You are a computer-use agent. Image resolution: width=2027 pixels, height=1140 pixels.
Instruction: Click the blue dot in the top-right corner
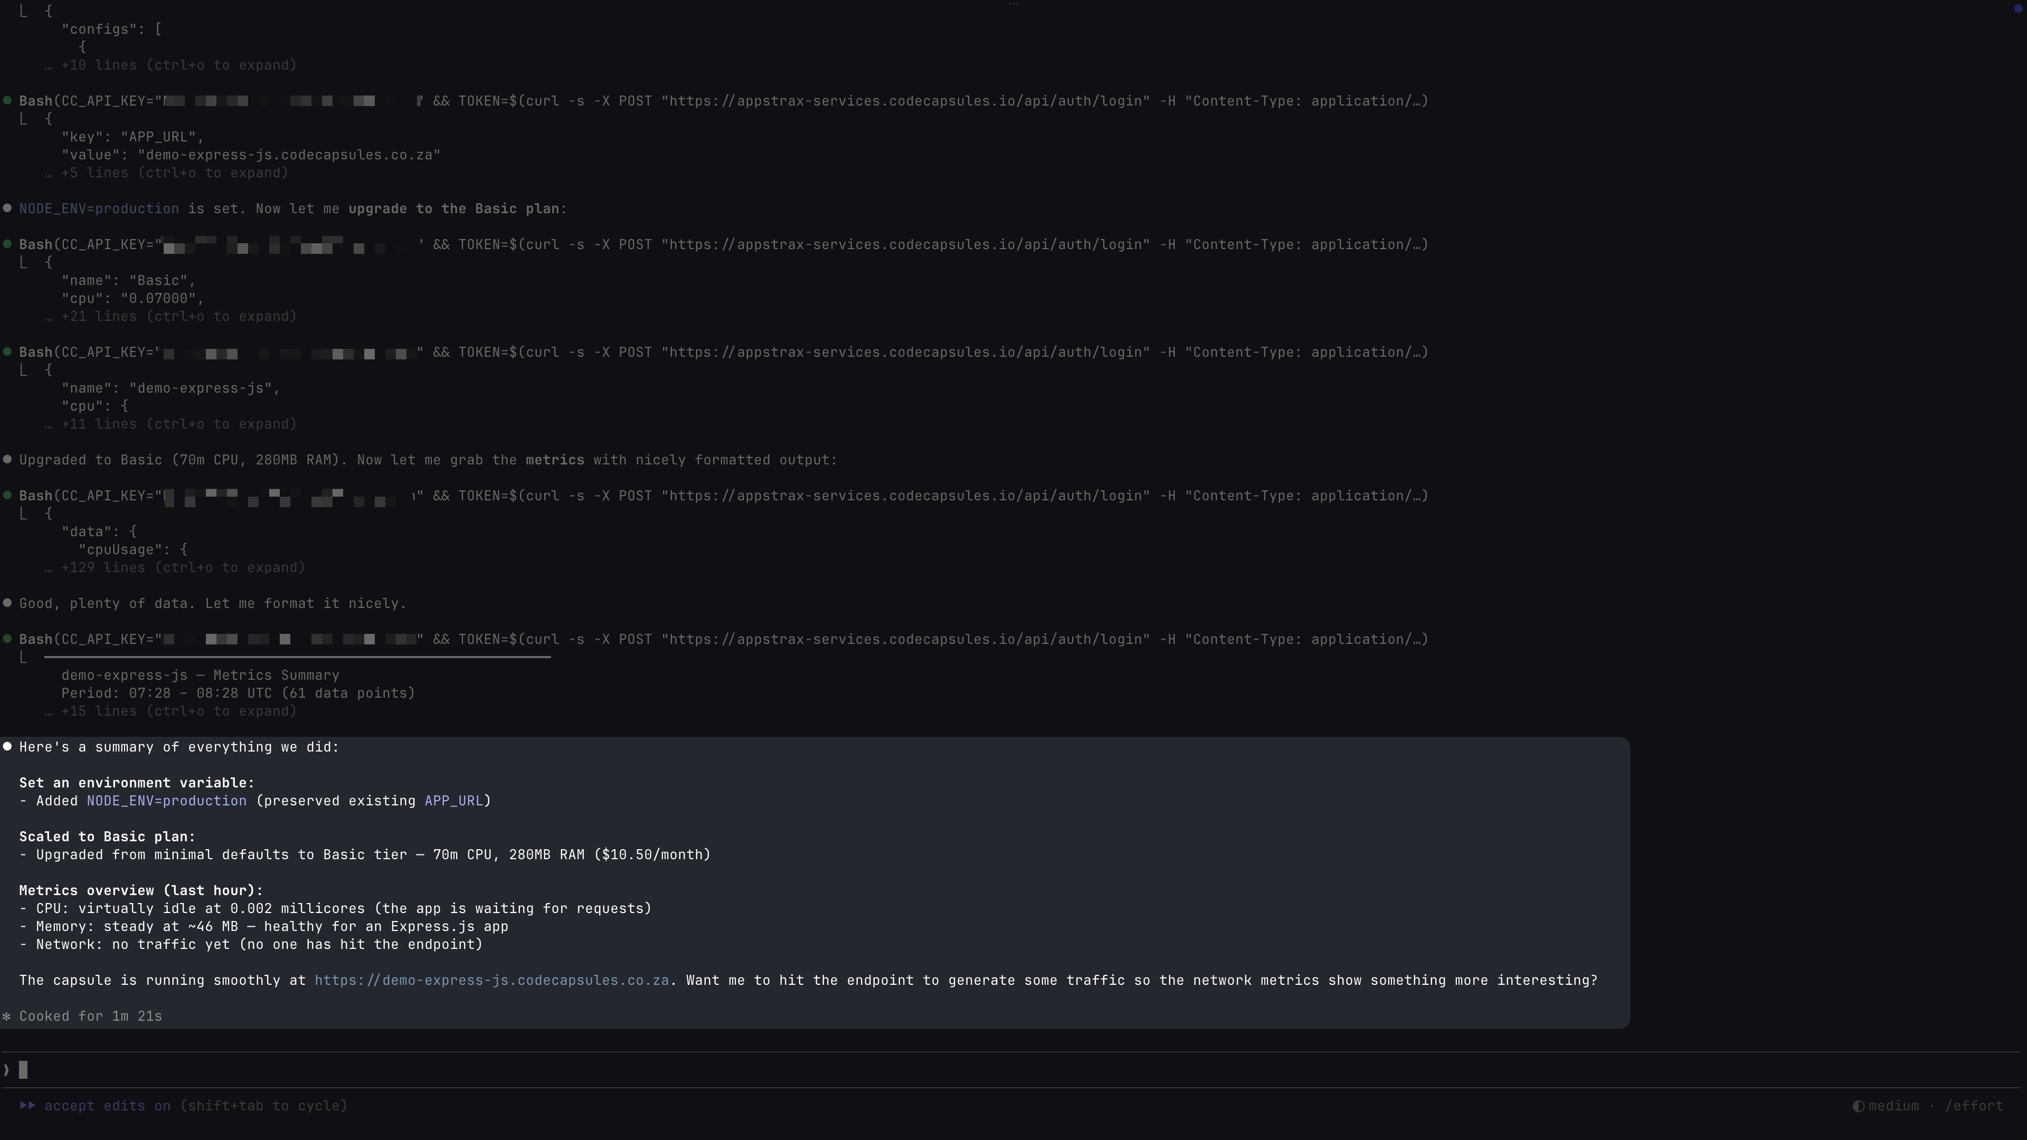tap(2017, 8)
